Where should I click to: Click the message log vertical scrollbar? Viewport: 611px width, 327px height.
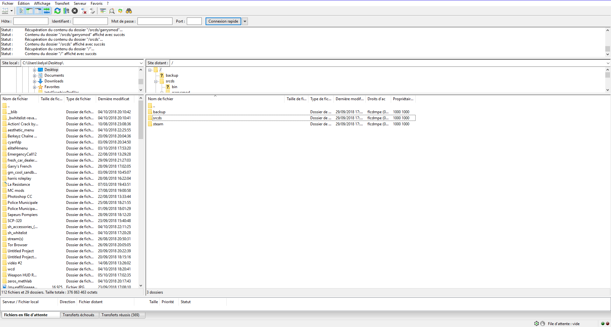click(607, 42)
